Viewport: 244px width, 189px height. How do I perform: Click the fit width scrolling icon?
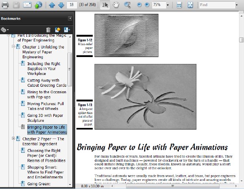click(179, 5)
